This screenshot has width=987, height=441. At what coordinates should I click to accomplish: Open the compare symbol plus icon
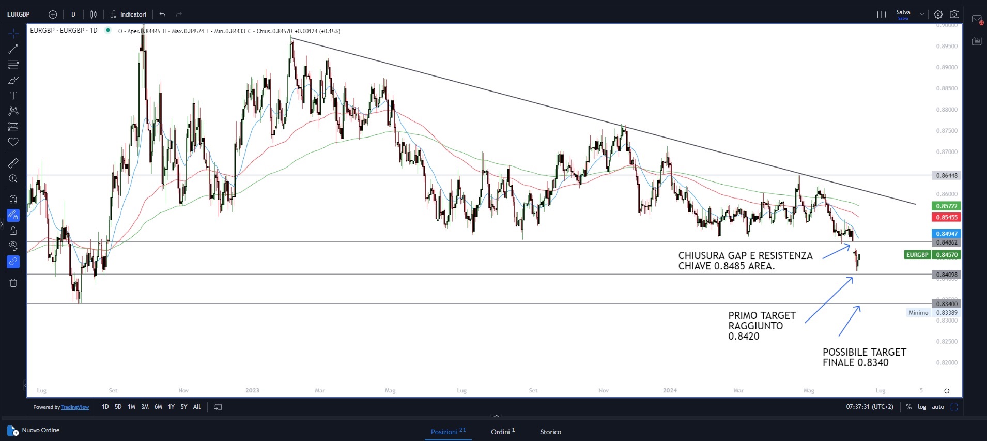tap(53, 14)
